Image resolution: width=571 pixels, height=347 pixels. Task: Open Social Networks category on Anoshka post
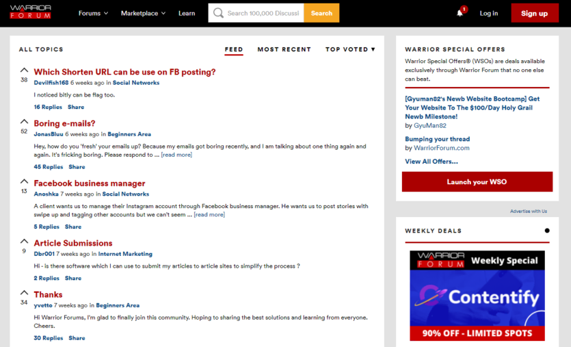coord(126,194)
